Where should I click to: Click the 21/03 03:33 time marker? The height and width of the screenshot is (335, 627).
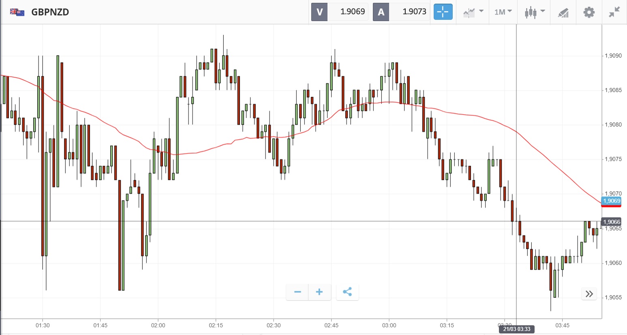coord(516,329)
